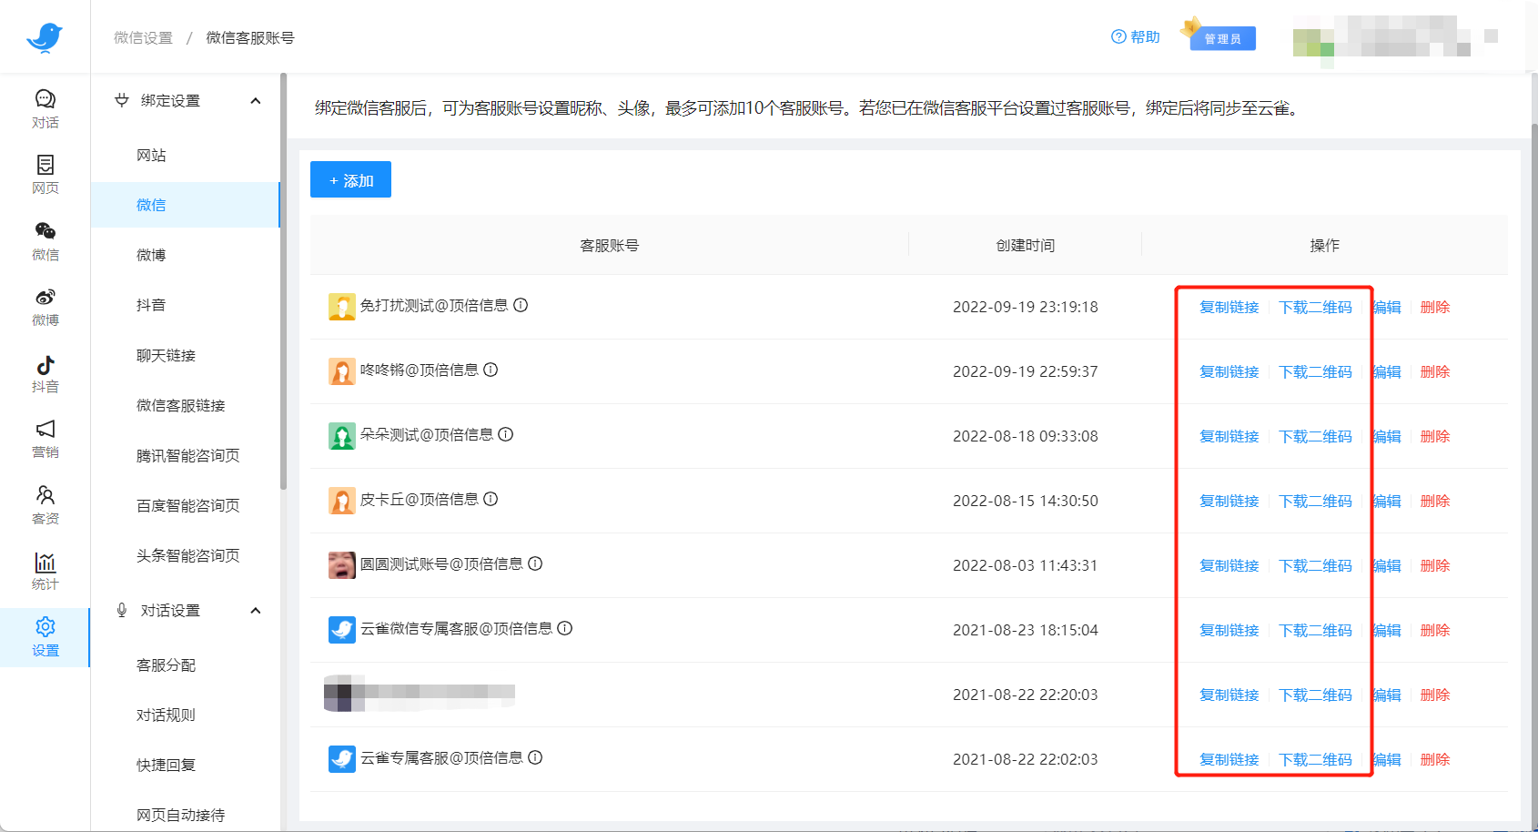
Task: Open the 客资 section in sidebar
Action: [45, 503]
